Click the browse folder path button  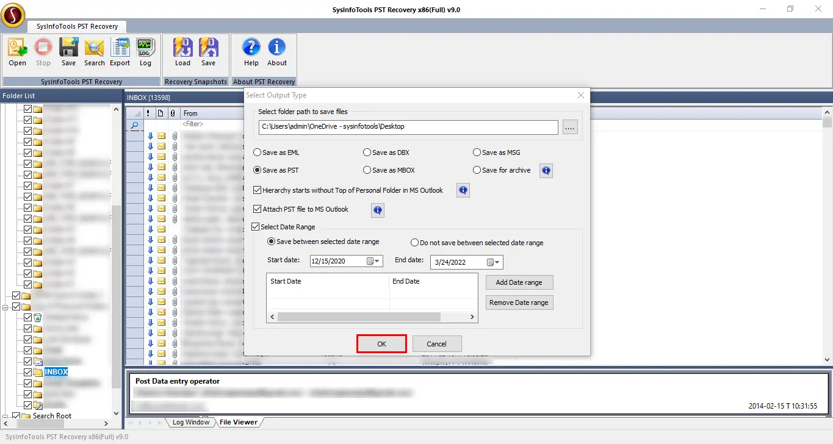click(570, 127)
